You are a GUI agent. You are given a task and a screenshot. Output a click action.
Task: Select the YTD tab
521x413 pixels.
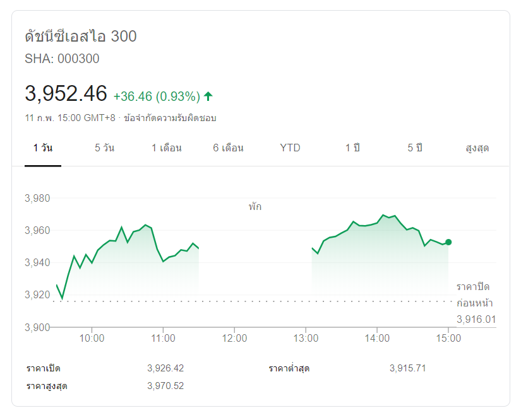290,148
